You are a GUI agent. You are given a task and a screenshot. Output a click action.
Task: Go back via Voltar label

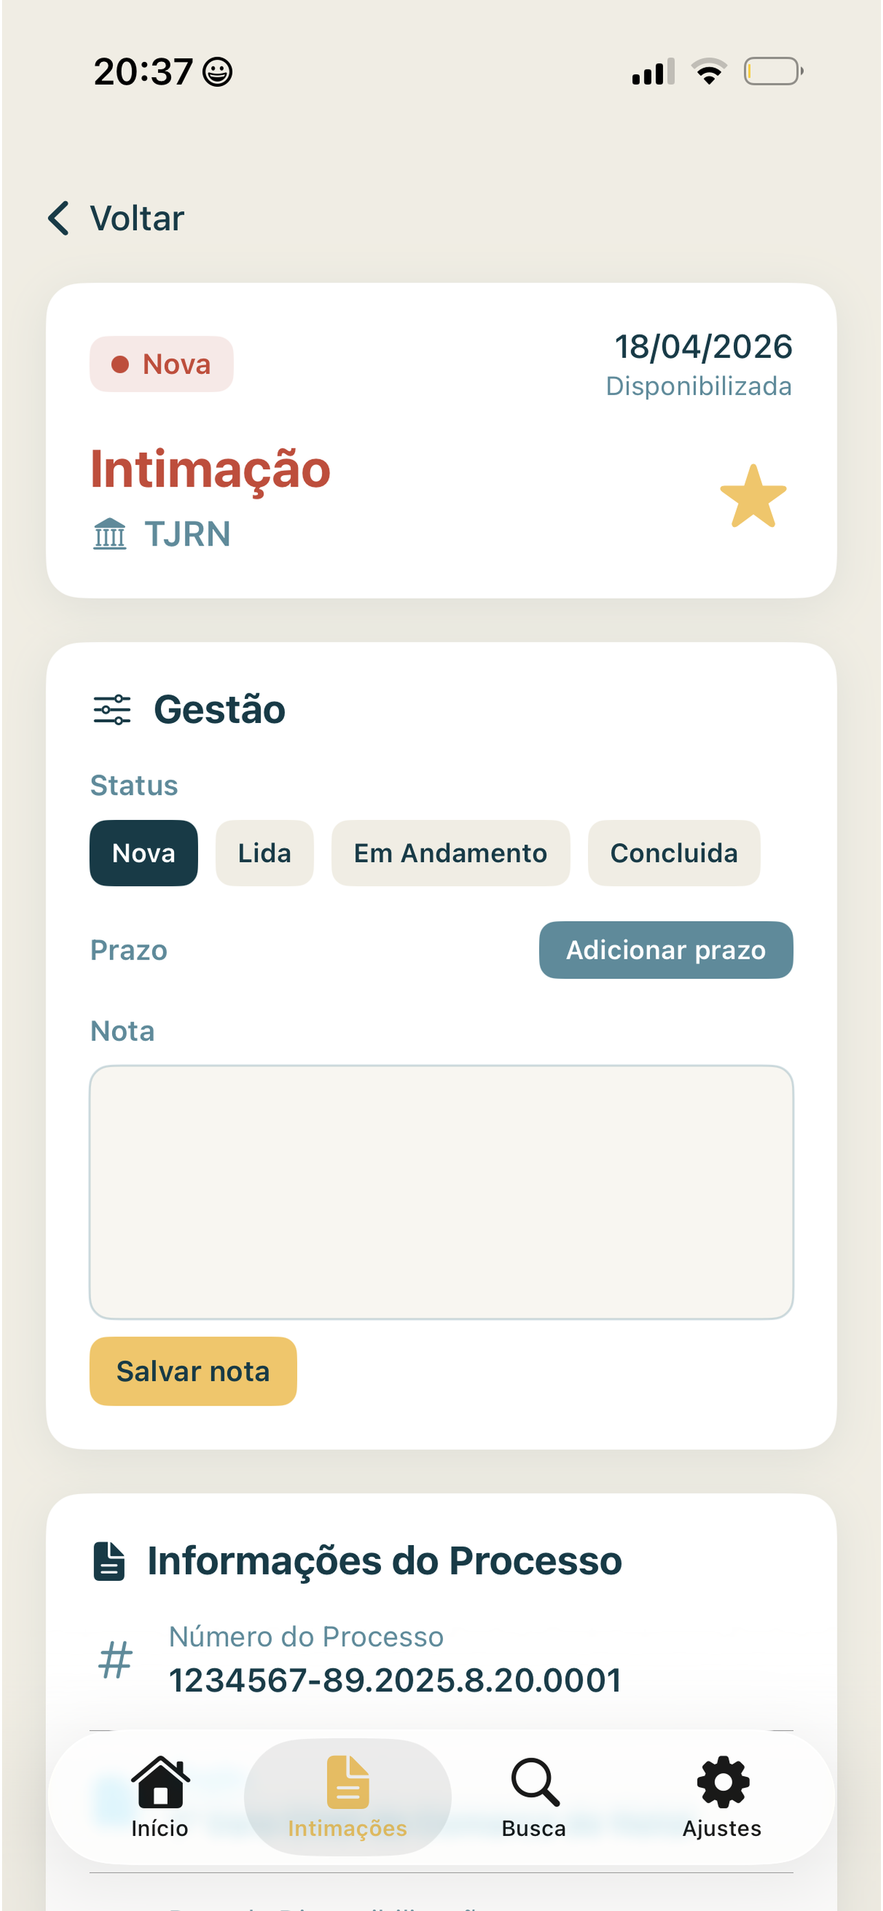click(x=137, y=218)
